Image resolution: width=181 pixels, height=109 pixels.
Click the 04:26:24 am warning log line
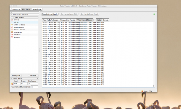pyautogui.click(x=73, y=84)
